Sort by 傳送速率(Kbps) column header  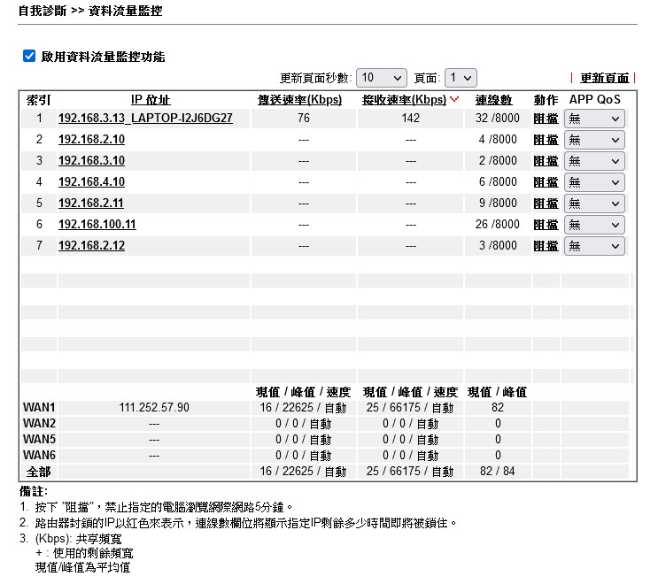point(299,100)
